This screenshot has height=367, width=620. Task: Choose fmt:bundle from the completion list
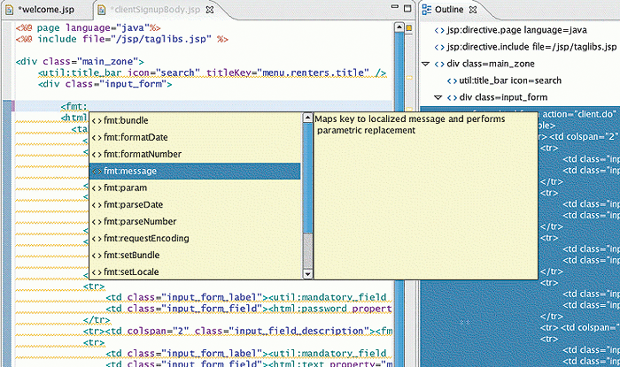tap(196, 120)
